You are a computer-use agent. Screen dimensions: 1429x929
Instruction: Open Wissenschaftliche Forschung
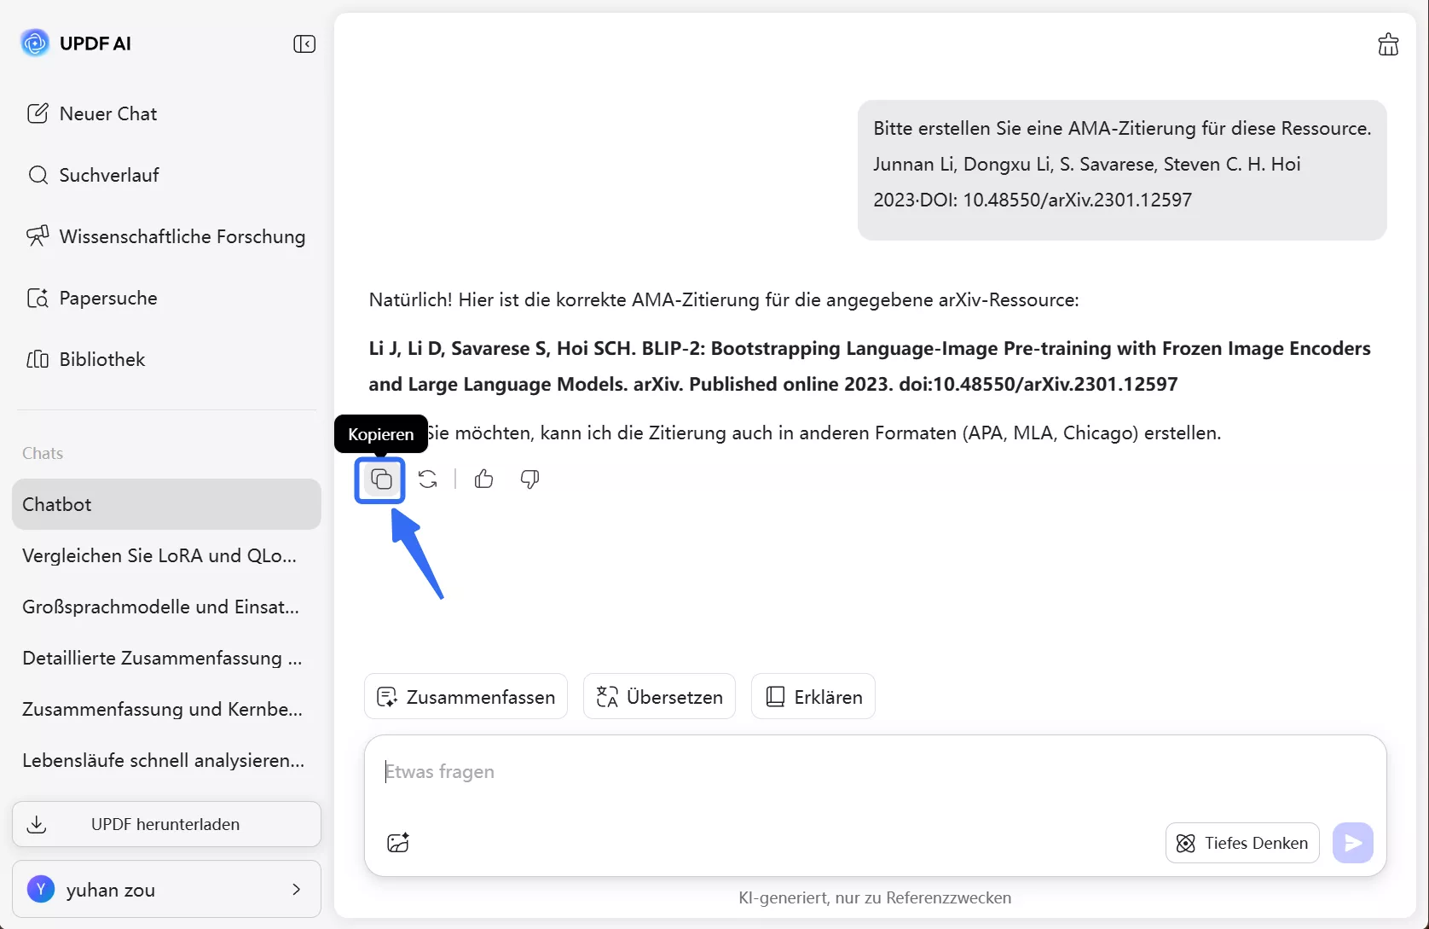pos(166,236)
